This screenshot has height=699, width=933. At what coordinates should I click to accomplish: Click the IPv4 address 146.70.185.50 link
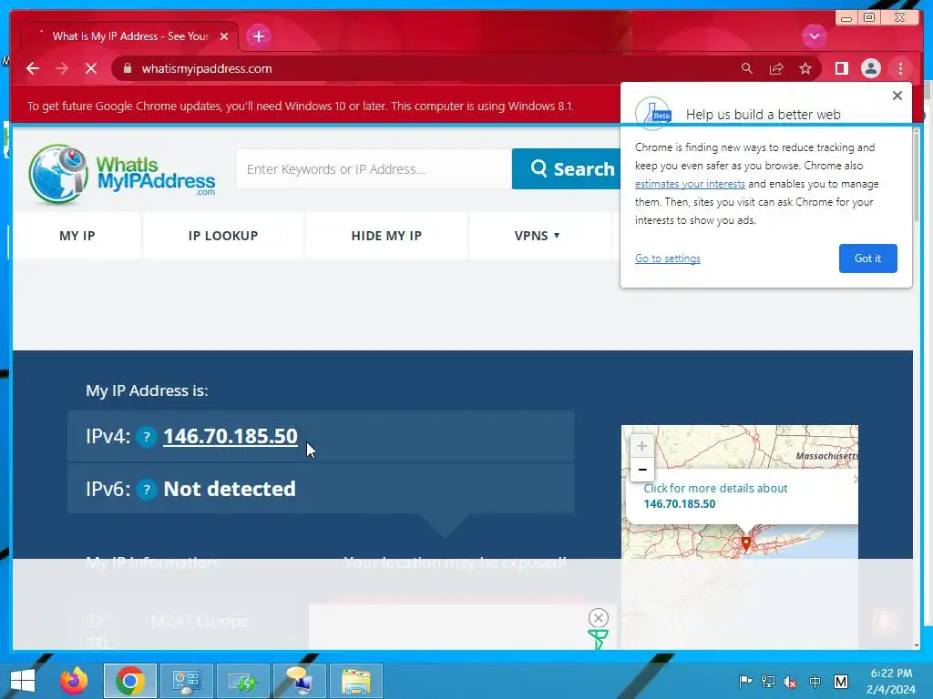pos(231,436)
